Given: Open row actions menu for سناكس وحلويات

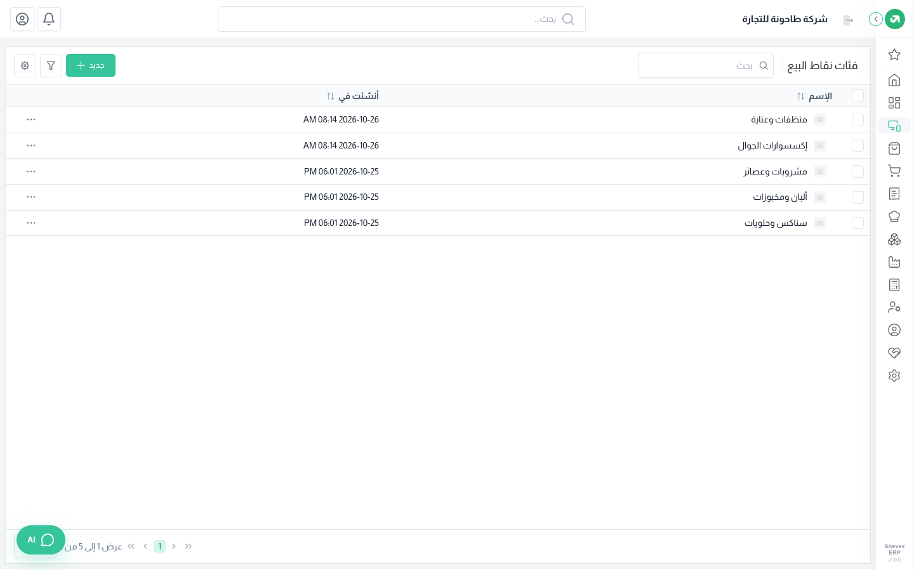Looking at the screenshot, I should coord(31,223).
